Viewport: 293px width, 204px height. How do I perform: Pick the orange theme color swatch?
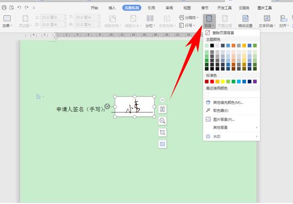click(233, 45)
